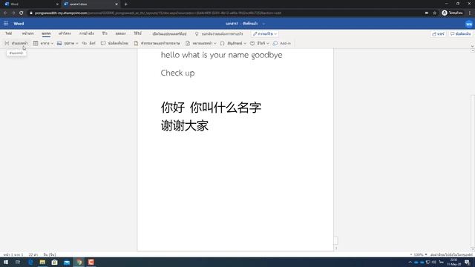The image size is (475, 267).
Task: Go back with the browser back arrow
Action: (5, 13)
